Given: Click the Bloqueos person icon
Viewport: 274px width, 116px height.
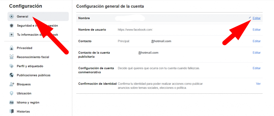Looking at the screenshot, I should click(12, 84).
